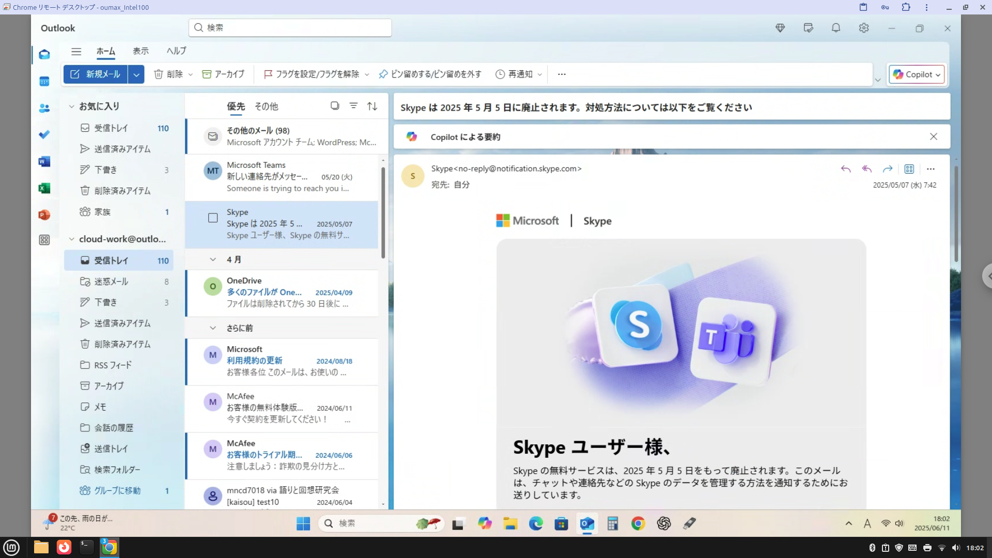Viewport: 992px width, 558px height.
Task: Toggle the hamburger navigation pane button
Action: point(76,51)
